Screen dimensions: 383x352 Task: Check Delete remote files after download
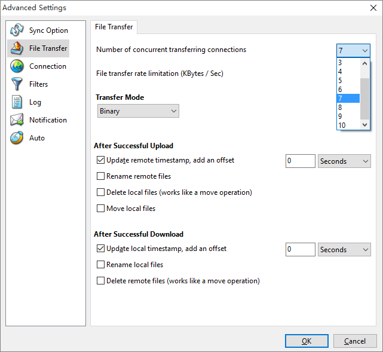tap(100, 281)
